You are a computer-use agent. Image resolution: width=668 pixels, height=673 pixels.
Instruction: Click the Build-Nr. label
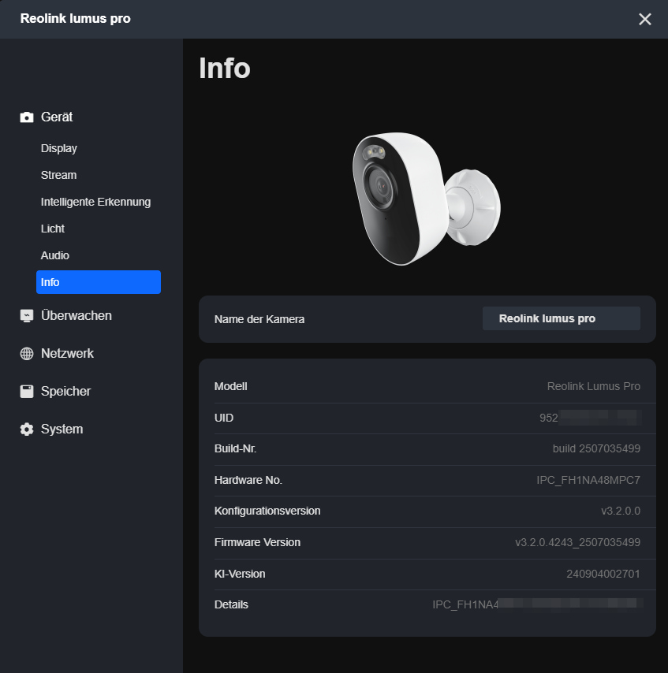[235, 449]
